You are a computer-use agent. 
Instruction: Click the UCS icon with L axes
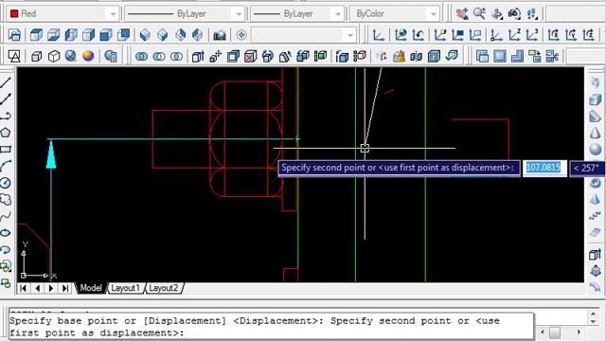[378, 35]
